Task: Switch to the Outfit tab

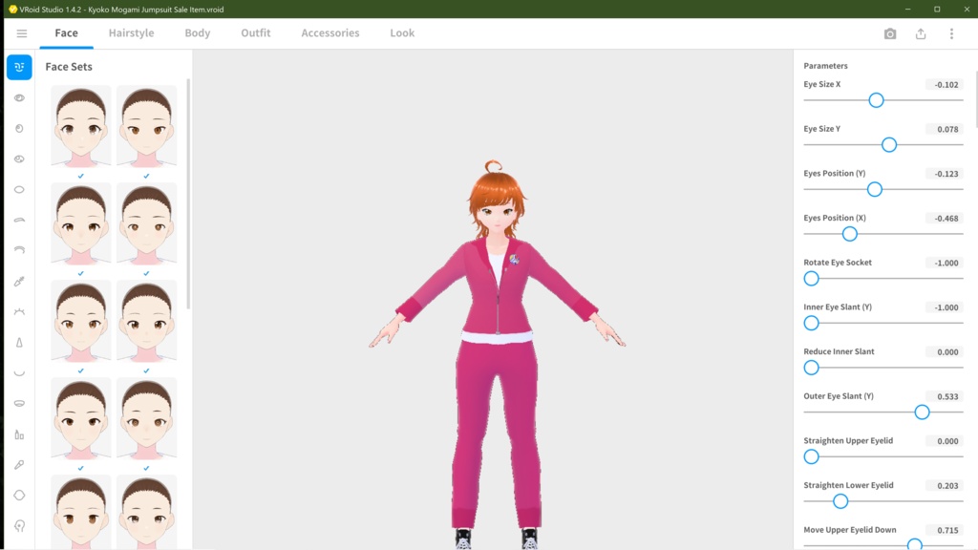Action: (255, 32)
